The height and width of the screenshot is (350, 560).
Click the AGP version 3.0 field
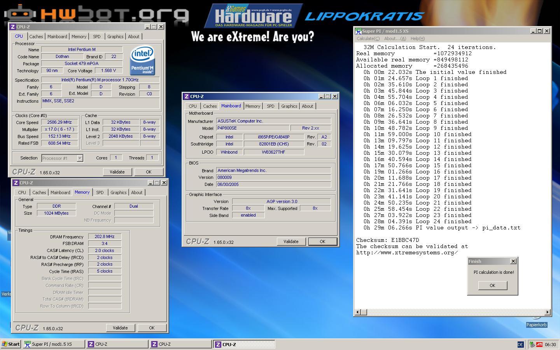tap(282, 201)
